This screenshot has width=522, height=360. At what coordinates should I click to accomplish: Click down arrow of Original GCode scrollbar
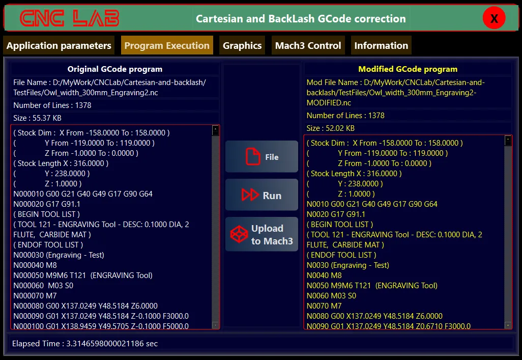tap(215, 324)
